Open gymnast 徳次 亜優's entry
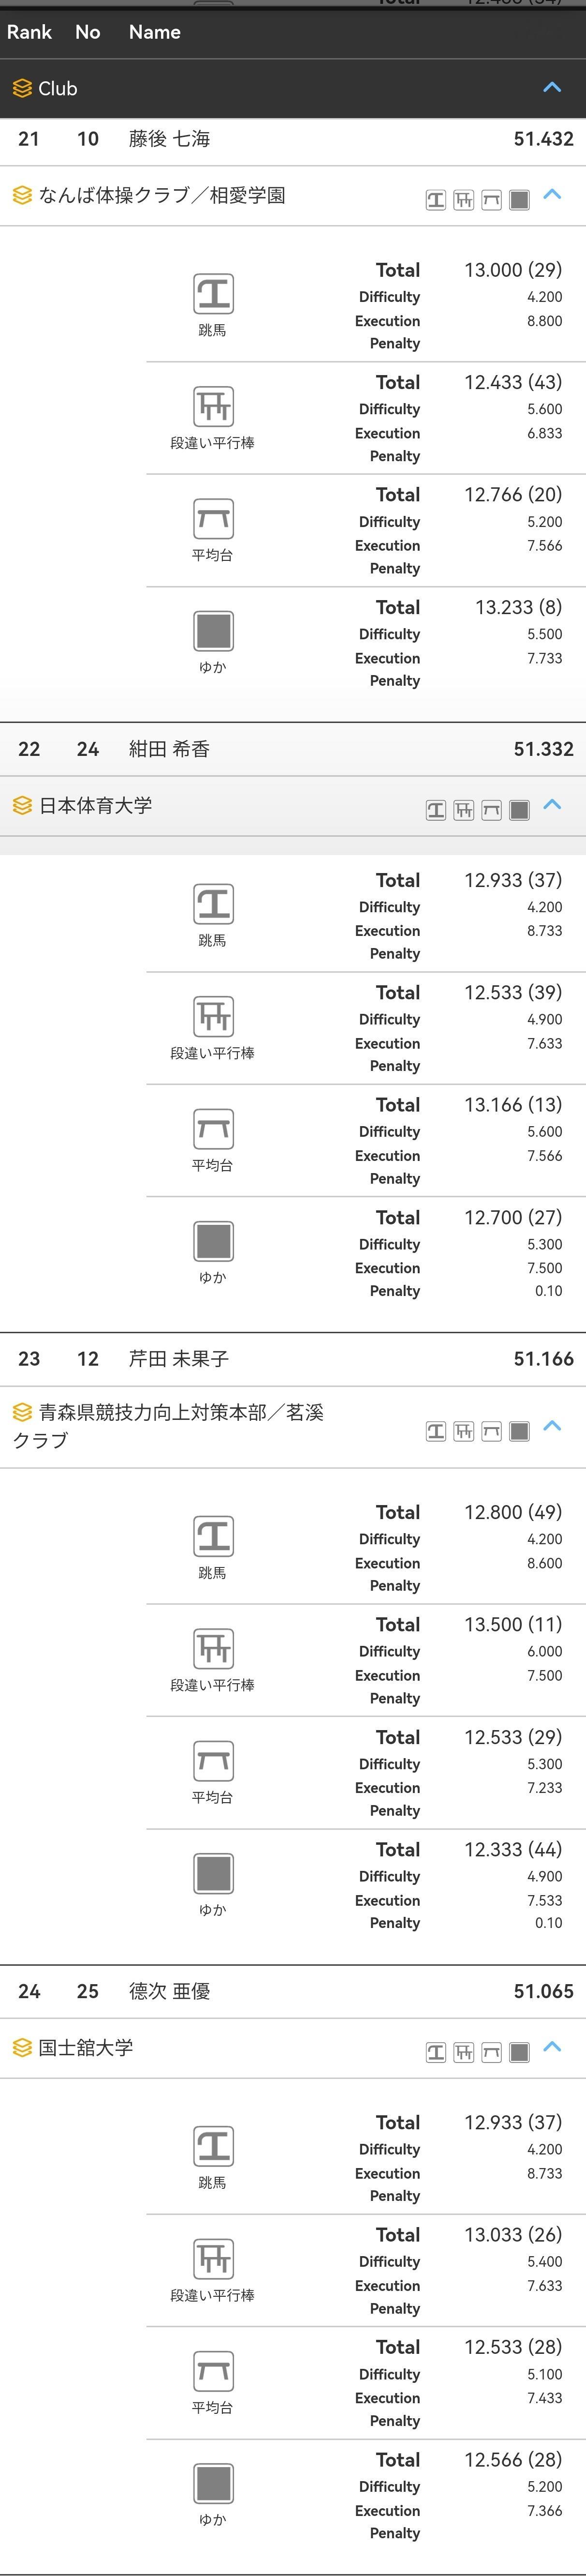The height and width of the screenshot is (2576, 586). [169, 1990]
